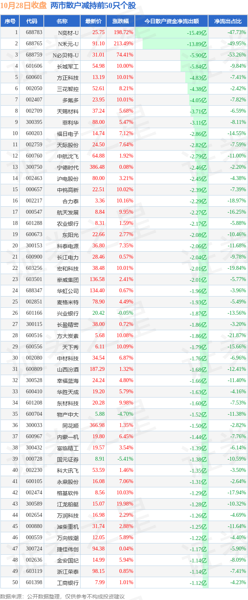Select the 长城军工 row name
Viewport: 248px width, 600px height.
tap(68, 66)
